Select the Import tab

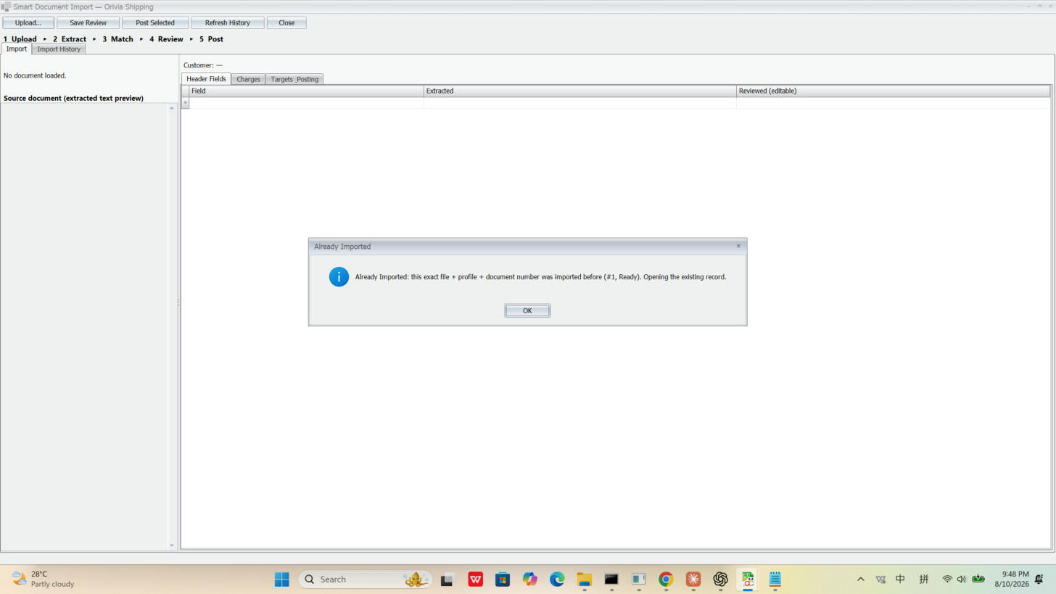tap(17, 49)
